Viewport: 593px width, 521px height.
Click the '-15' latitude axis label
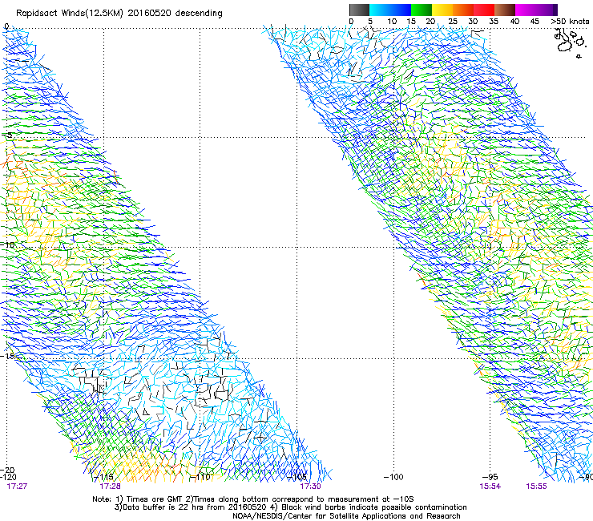[8, 356]
